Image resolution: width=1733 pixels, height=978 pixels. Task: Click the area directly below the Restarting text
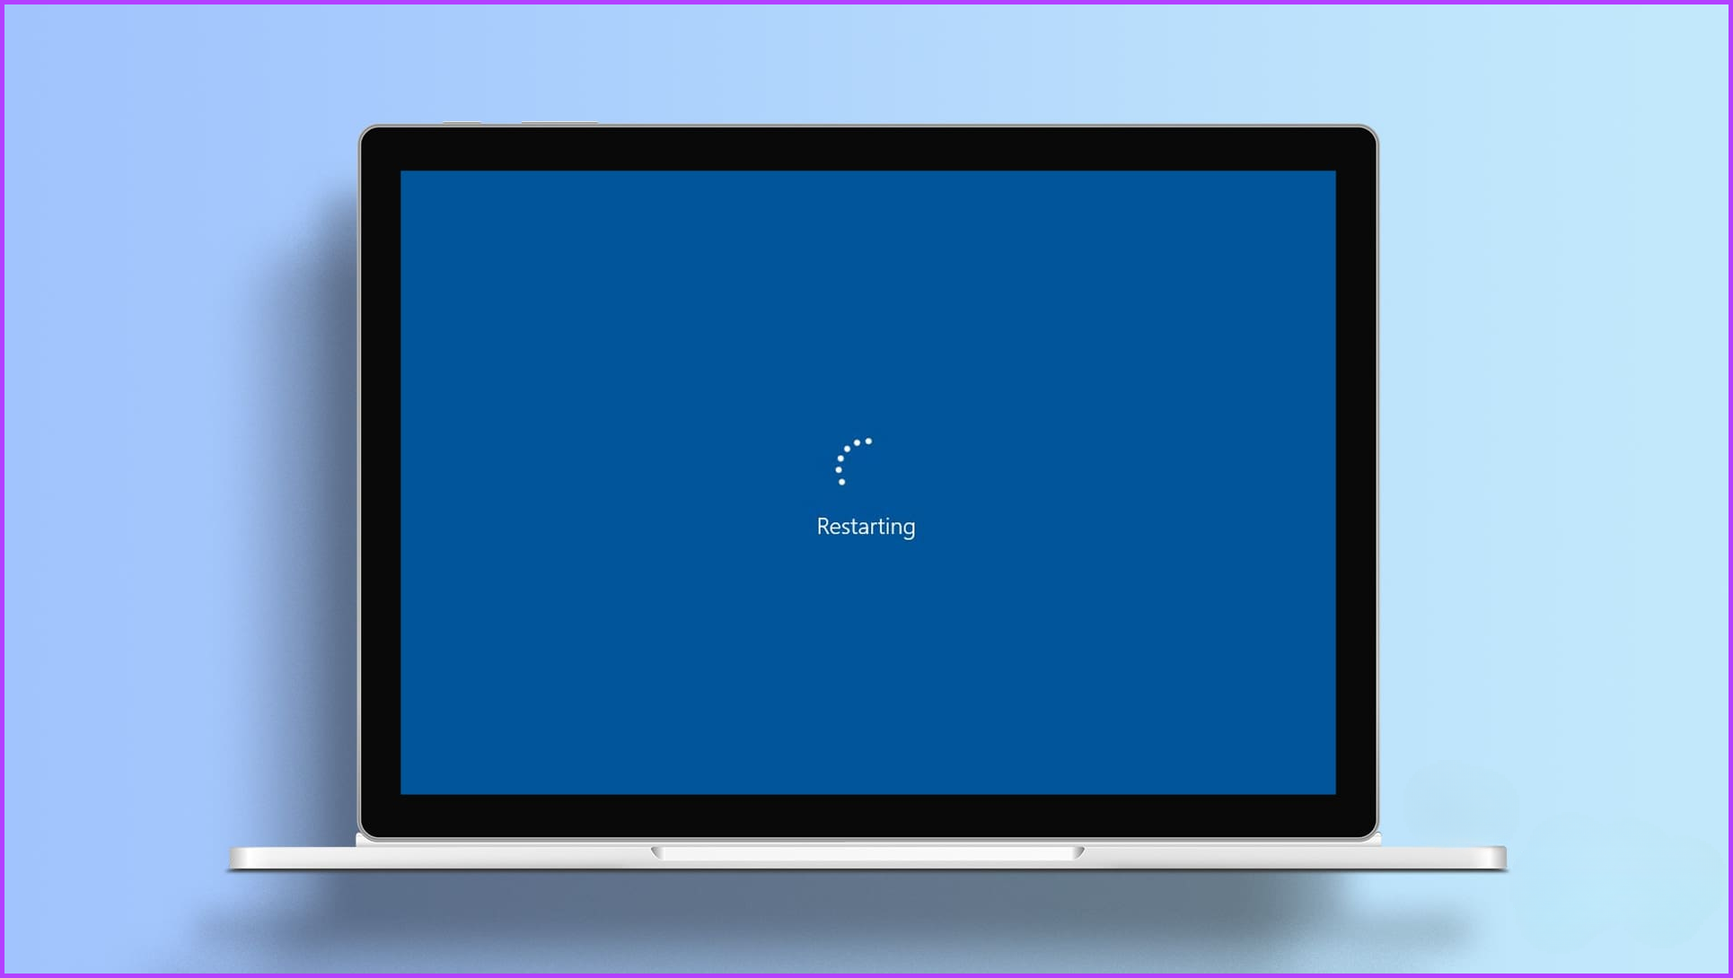coord(866,565)
